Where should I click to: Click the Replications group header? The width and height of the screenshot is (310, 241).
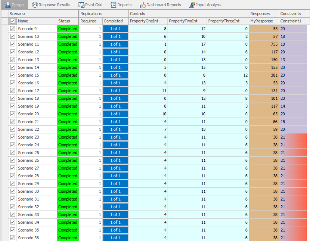(x=104, y=14)
